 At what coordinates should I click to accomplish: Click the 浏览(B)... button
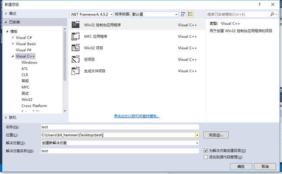click(x=216, y=135)
